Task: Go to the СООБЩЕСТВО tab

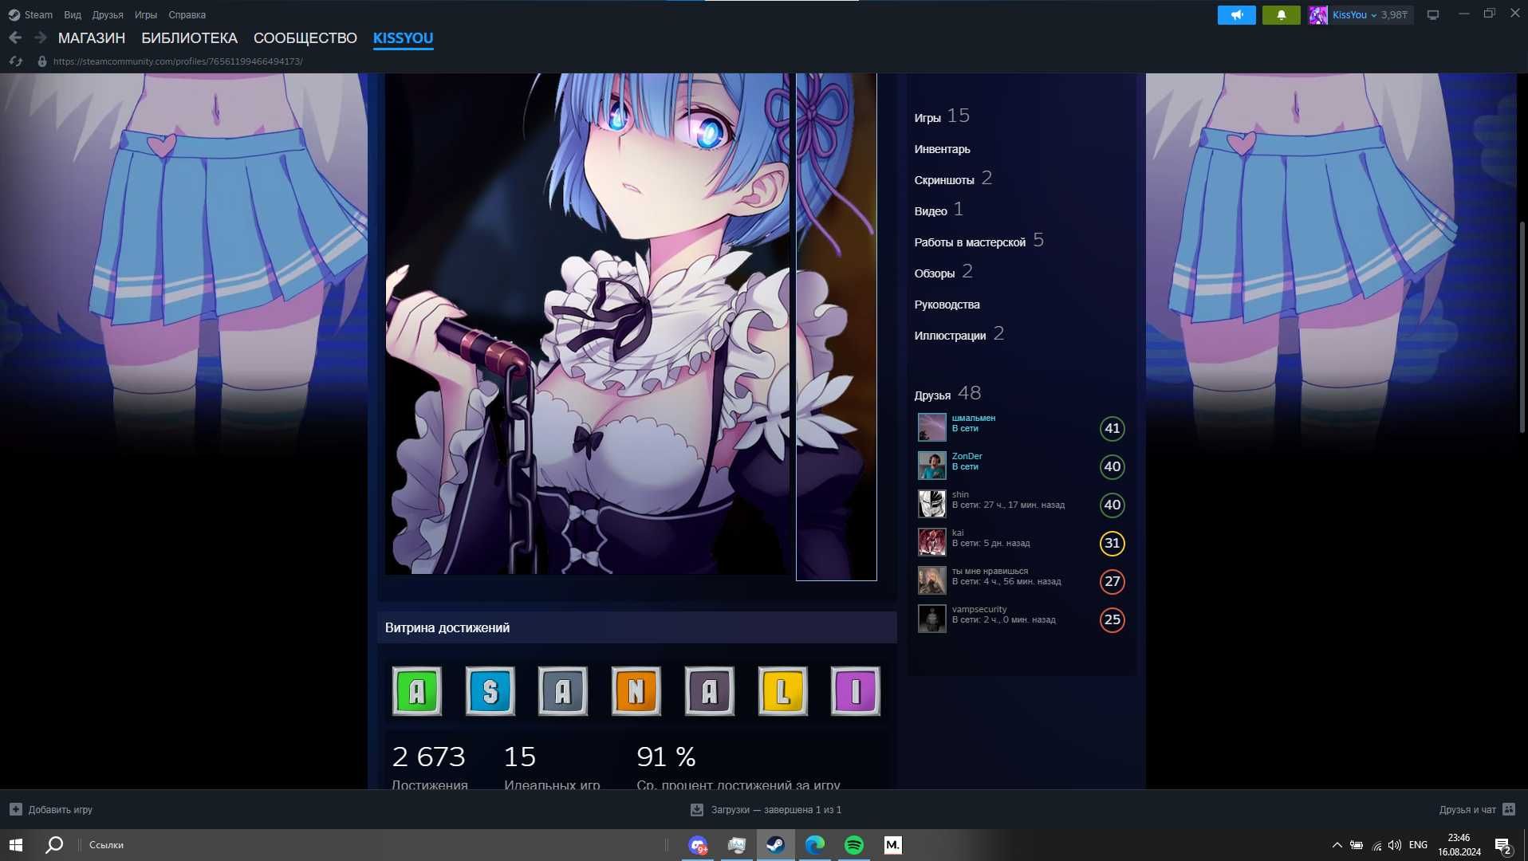Action: (305, 38)
